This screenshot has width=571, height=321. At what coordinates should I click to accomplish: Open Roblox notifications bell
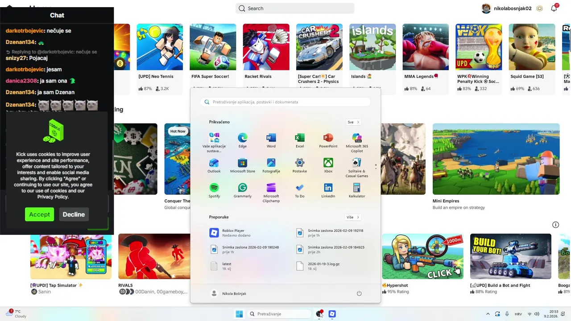click(554, 8)
